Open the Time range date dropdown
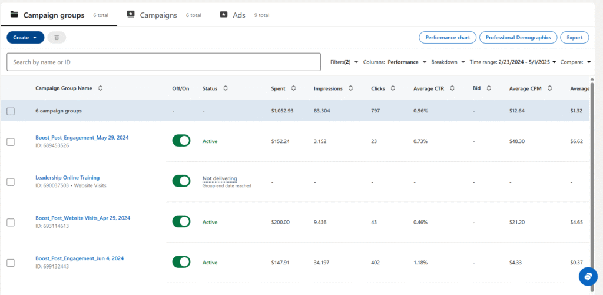This screenshot has width=603, height=295. pos(513,62)
